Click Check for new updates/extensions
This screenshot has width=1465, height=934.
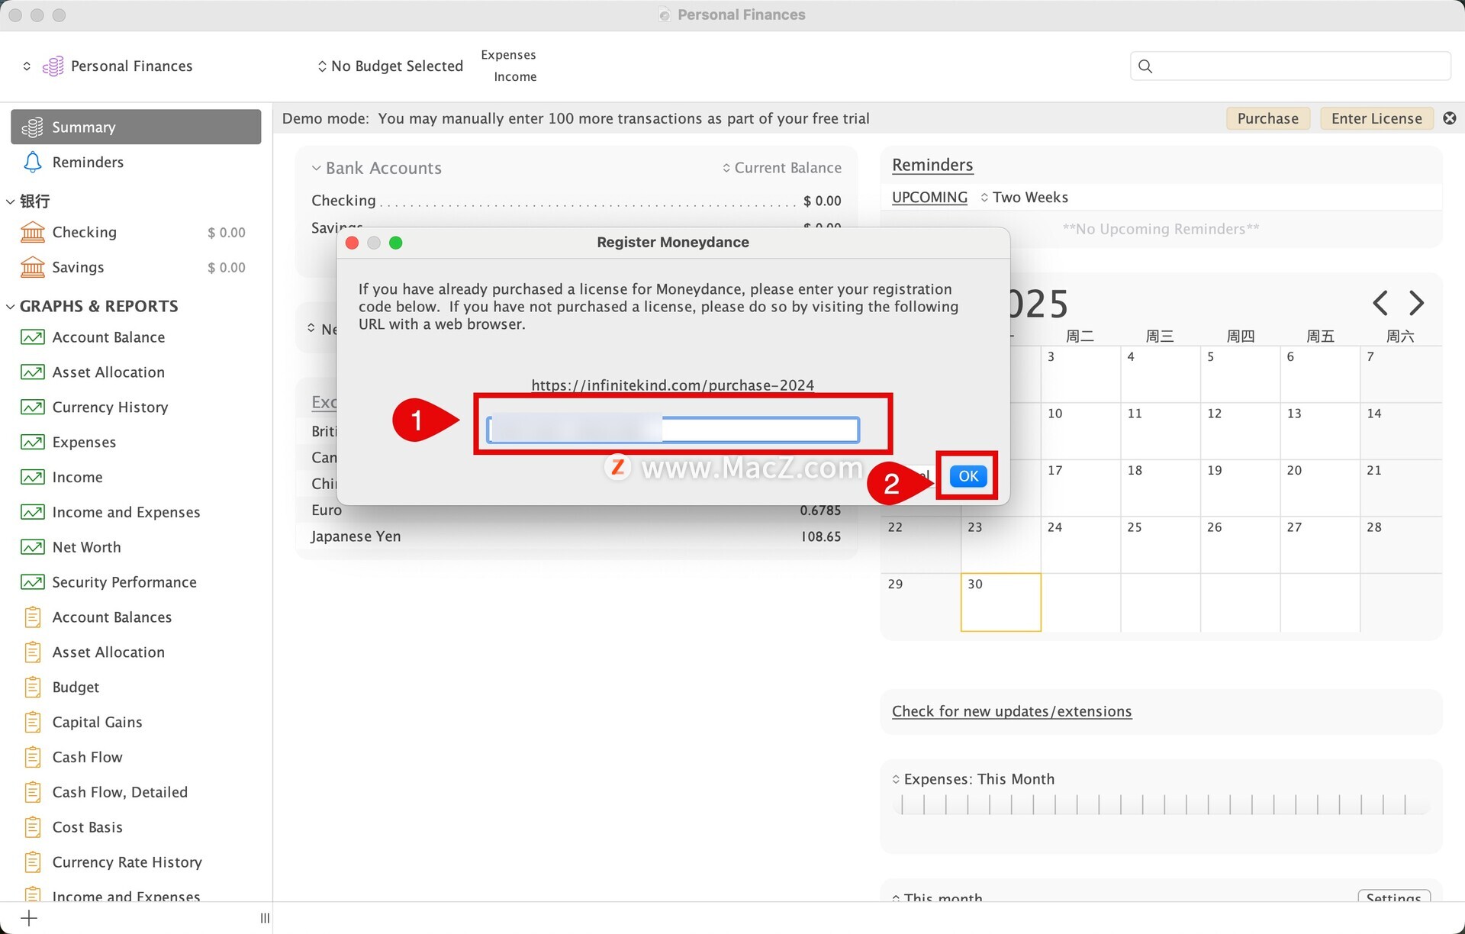(x=1012, y=711)
